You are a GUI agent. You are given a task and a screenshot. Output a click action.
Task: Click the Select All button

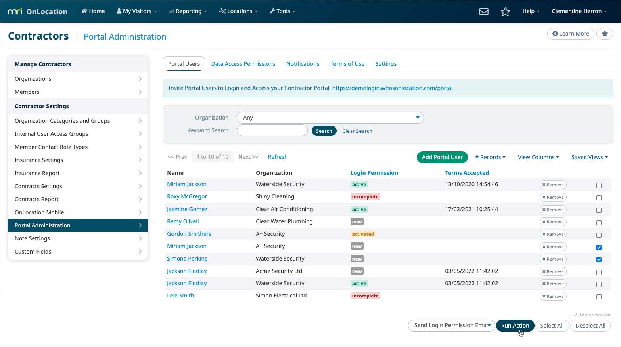(552, 326)
